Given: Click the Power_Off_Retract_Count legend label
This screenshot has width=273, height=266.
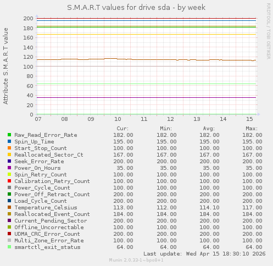Looking at the screenshot, I should (x=52, y=195).
